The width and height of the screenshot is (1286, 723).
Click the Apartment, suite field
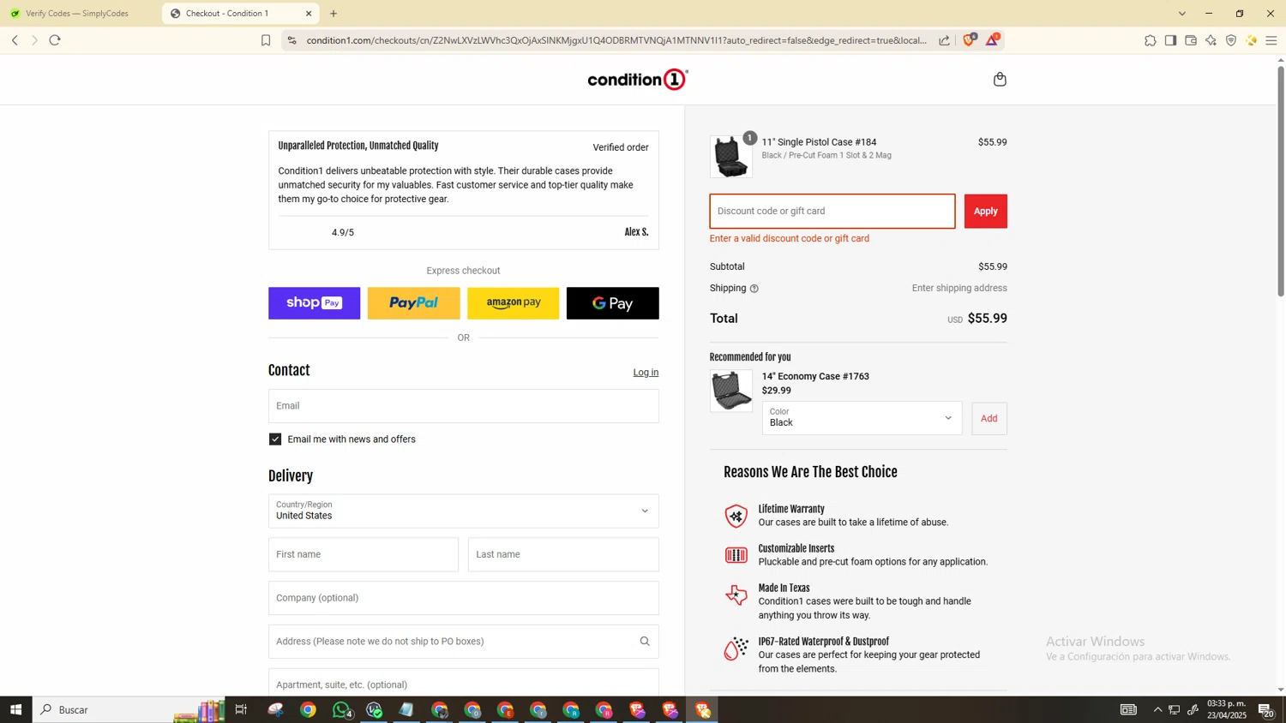[464, 683]
